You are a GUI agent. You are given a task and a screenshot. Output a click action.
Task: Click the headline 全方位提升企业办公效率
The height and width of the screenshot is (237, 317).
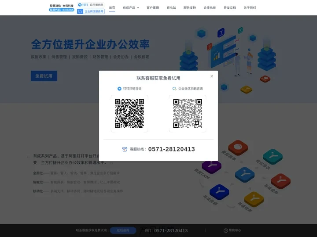[90, 44]
